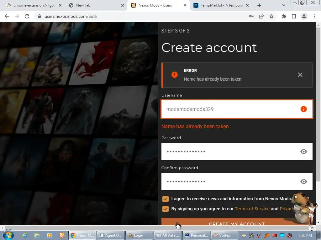Close the chrome-extension tab

point(60,5)
